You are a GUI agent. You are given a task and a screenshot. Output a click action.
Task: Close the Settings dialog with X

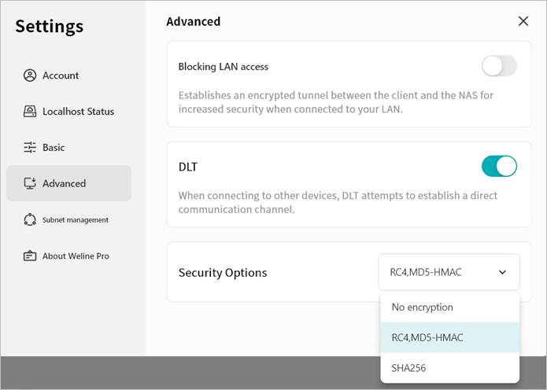coord(523,21)
